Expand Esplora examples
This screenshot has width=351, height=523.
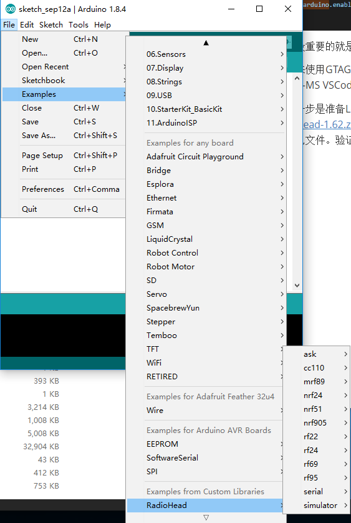coord(206,184)
